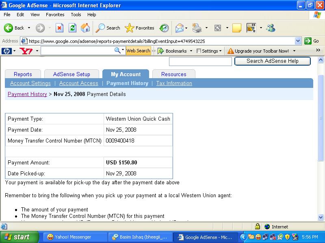Open the Mail icon dropdown arrow
This screenshot has height=243, width=325.
(x=186, y=28)
